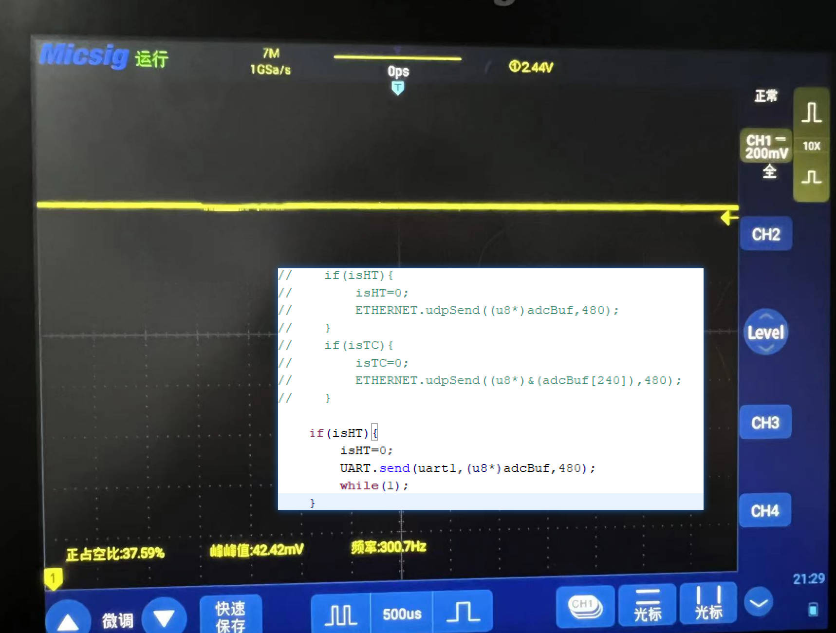Tap the Level trigger adjust knob

tap(765, 332)
